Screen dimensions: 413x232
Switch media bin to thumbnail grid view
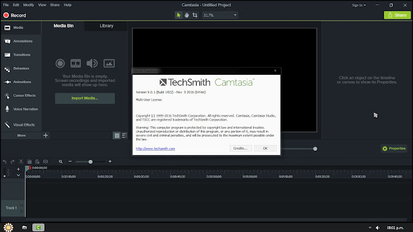click(117, 135)
